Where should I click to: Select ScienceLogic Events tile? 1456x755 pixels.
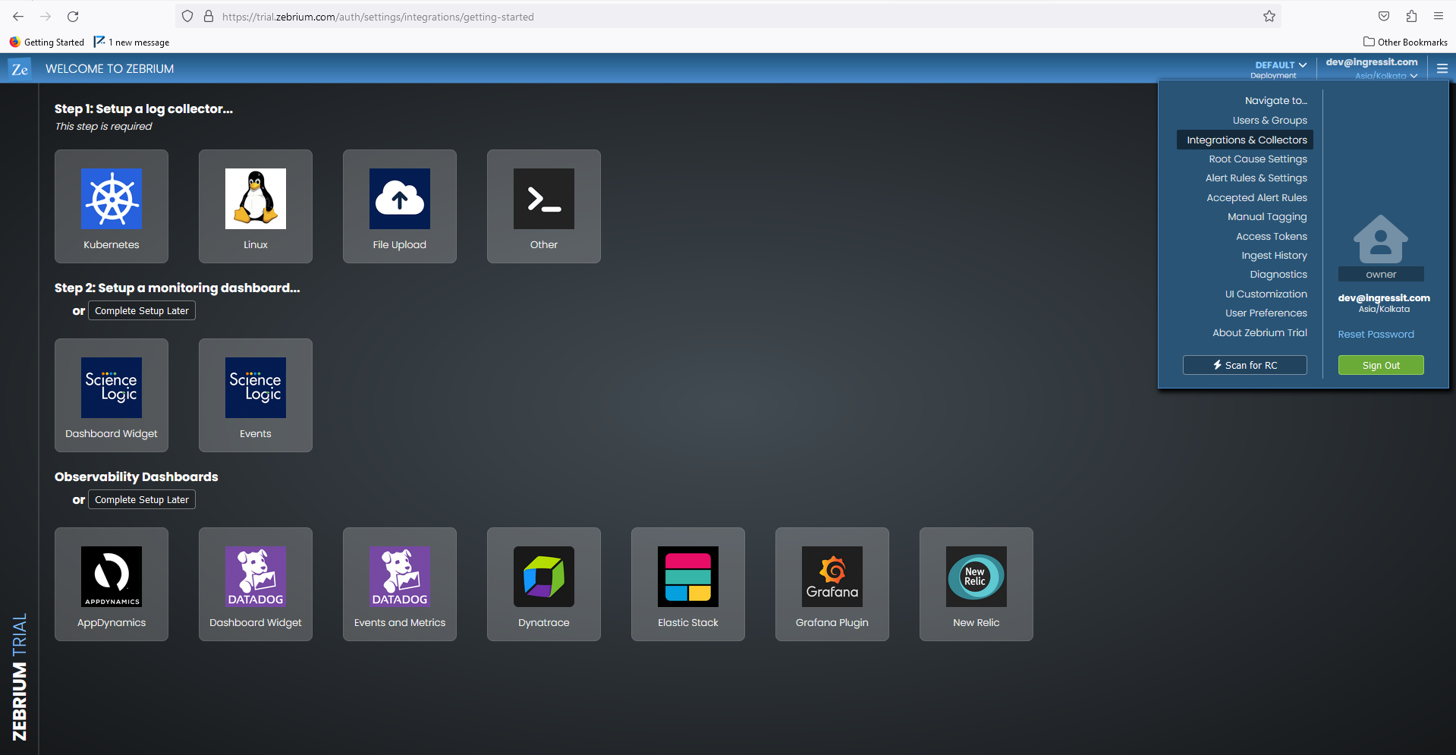point(256,395)
